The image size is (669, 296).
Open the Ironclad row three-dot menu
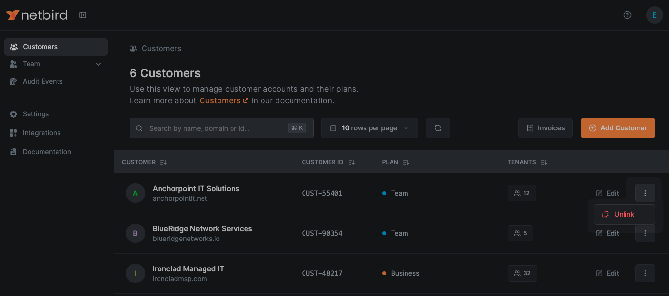645,273
